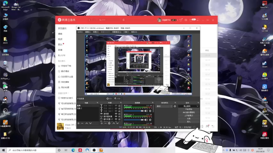Mute the 麦克风/Aux mixer channel
This screenshot has width=273, height=153.
pos(146,111)
